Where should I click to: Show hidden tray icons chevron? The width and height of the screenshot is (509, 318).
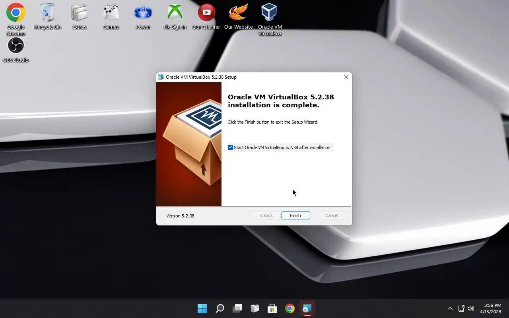[450, 308]
